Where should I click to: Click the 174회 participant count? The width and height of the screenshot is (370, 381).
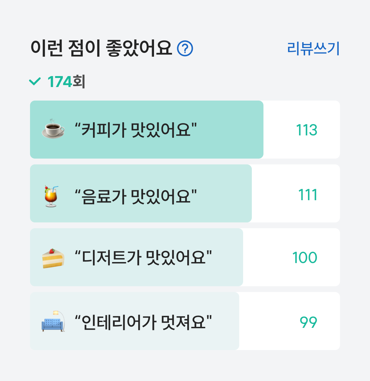[x=66, y=82]
